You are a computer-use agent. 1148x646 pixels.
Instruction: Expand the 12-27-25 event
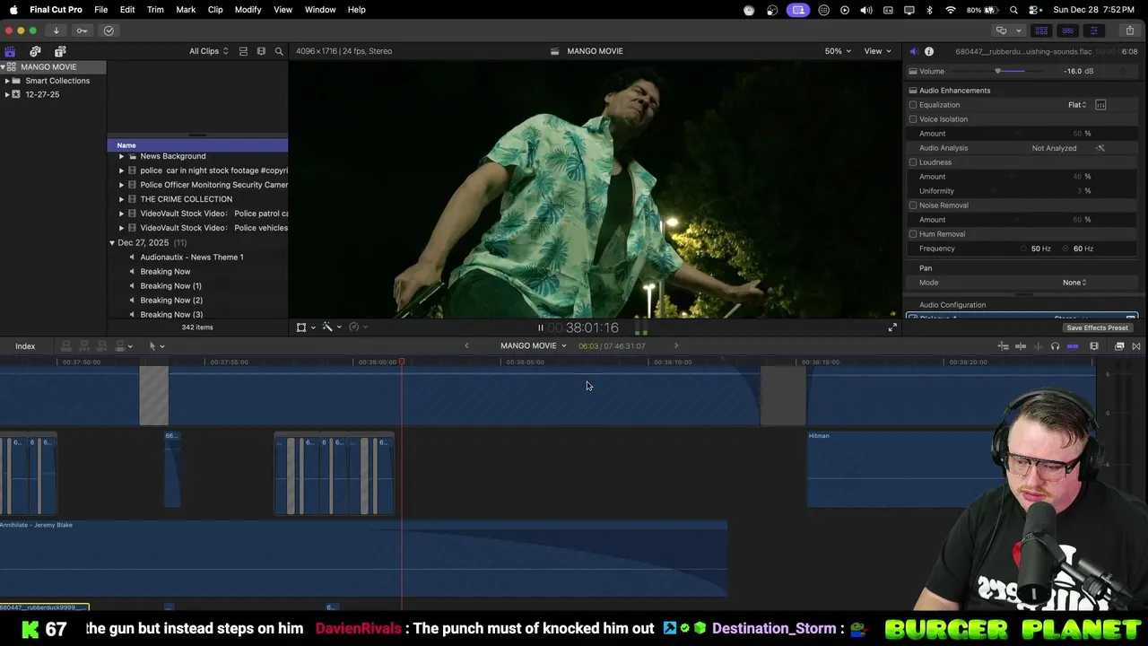coord(7,94)
